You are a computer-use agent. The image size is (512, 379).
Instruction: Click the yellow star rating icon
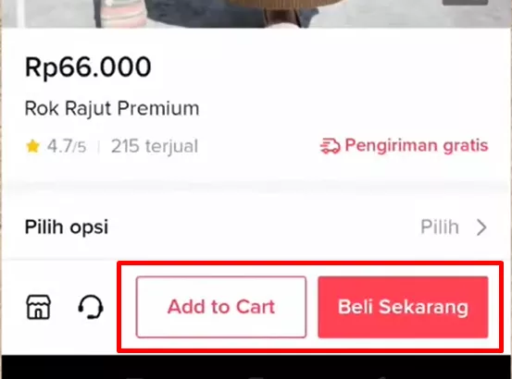point(32,146)
